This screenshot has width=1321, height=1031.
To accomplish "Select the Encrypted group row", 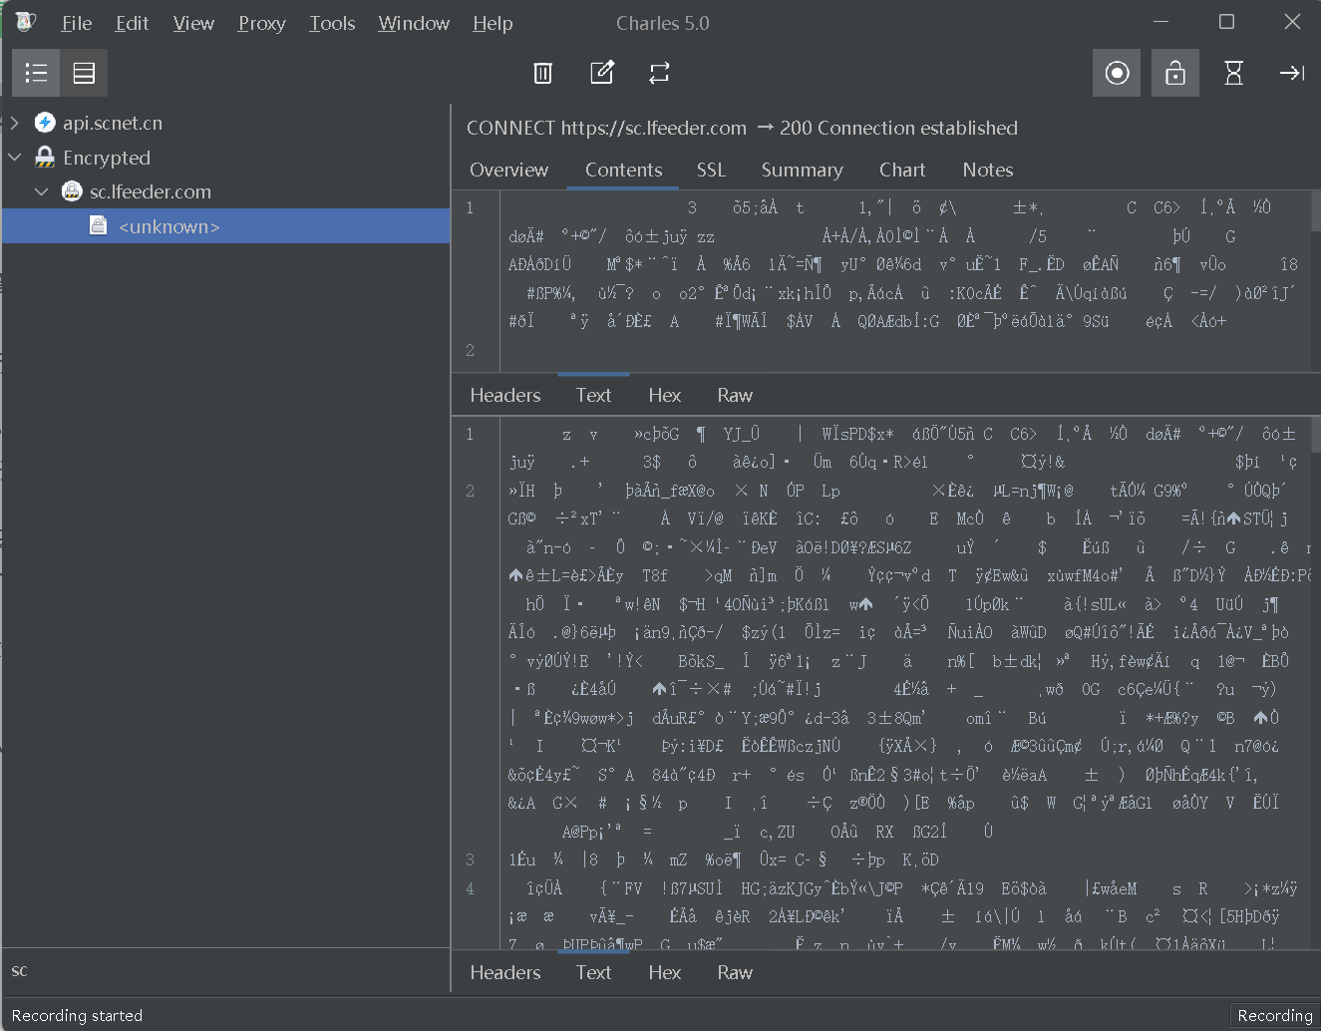I will [x=226, y=158].
